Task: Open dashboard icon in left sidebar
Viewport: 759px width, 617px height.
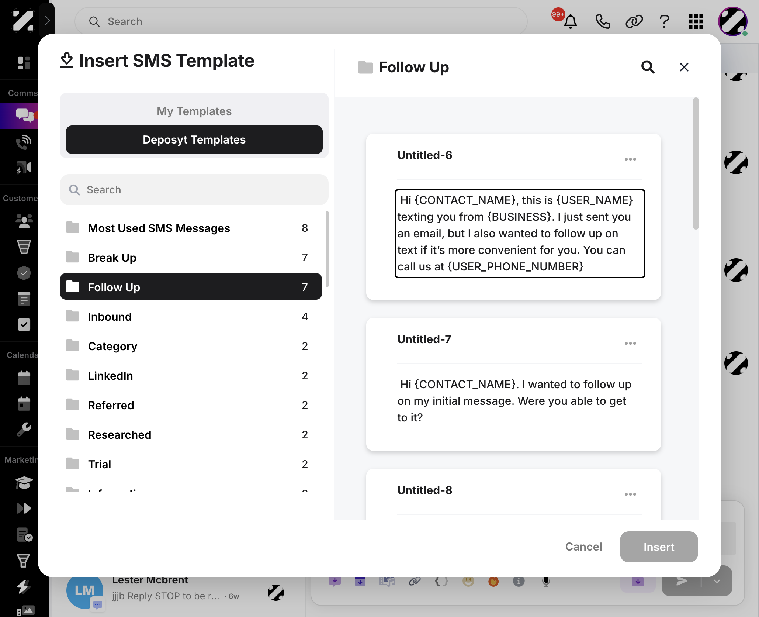Action: coord(24,63)
